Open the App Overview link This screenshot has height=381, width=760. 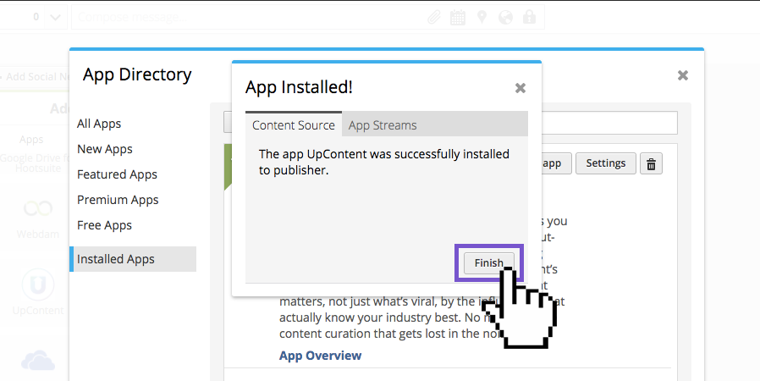(321, 356)
